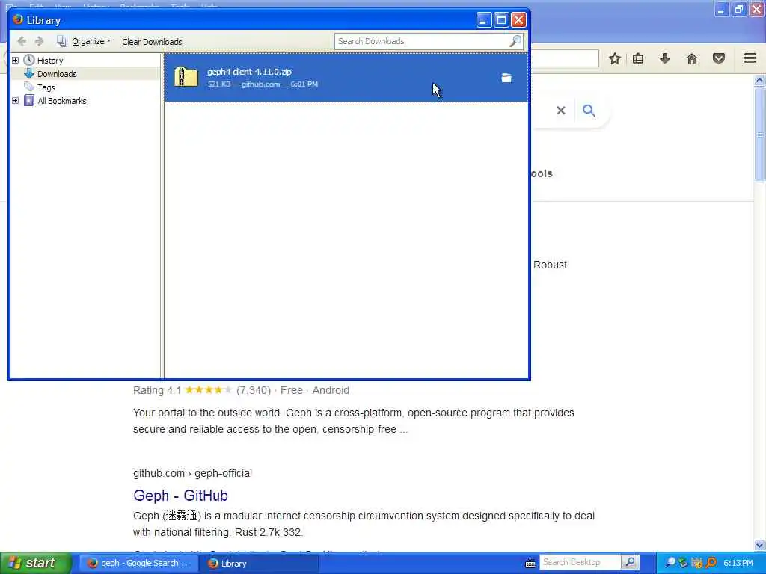Click the Pocket icon in toolbar
Image resolution: width=766 pixels, height=574 pixels.
pyautogui.click(x=719, y=58)
